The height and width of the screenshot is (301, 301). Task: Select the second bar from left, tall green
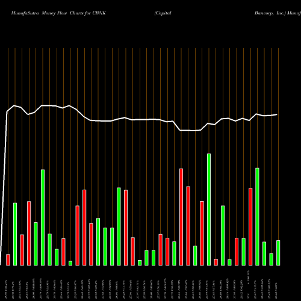tap(15, 234)
